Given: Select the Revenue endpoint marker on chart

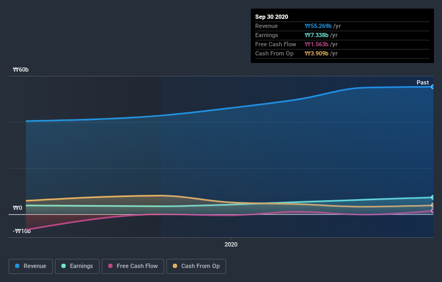Looking at the screenshot, I should tap(432, 87).
